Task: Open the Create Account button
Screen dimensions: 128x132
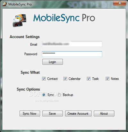Action: [x=78, y=113]
